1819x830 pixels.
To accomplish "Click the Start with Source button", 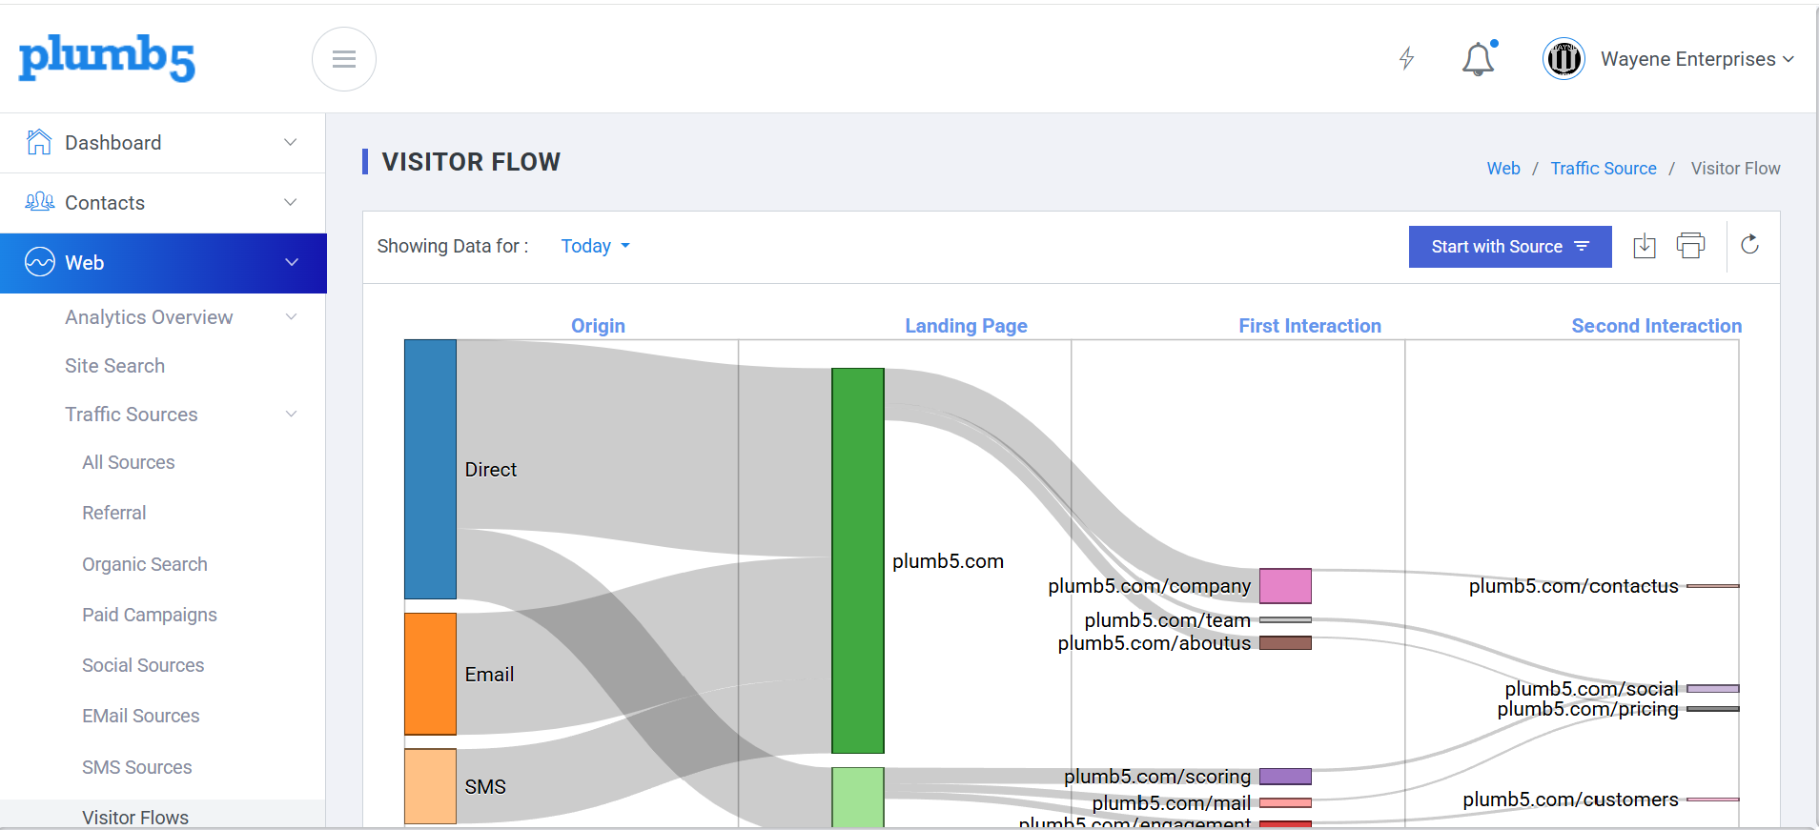I will point(1510,247).
